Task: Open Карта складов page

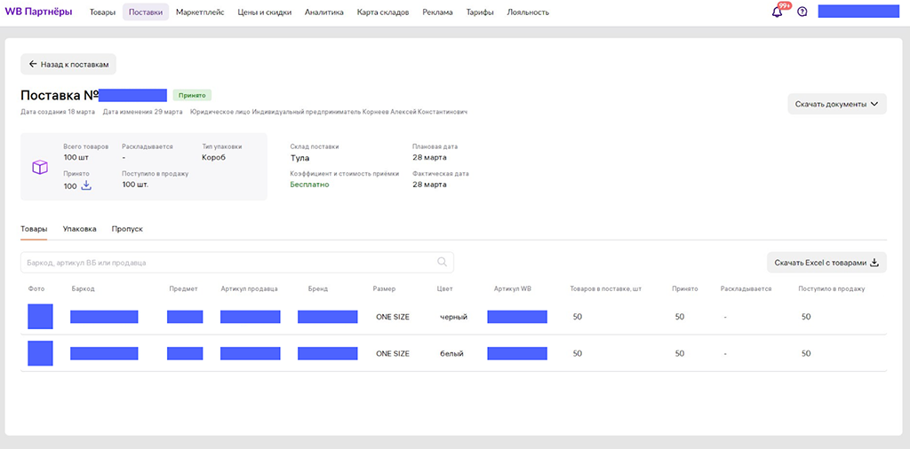Action: click(x=383, y=12)
